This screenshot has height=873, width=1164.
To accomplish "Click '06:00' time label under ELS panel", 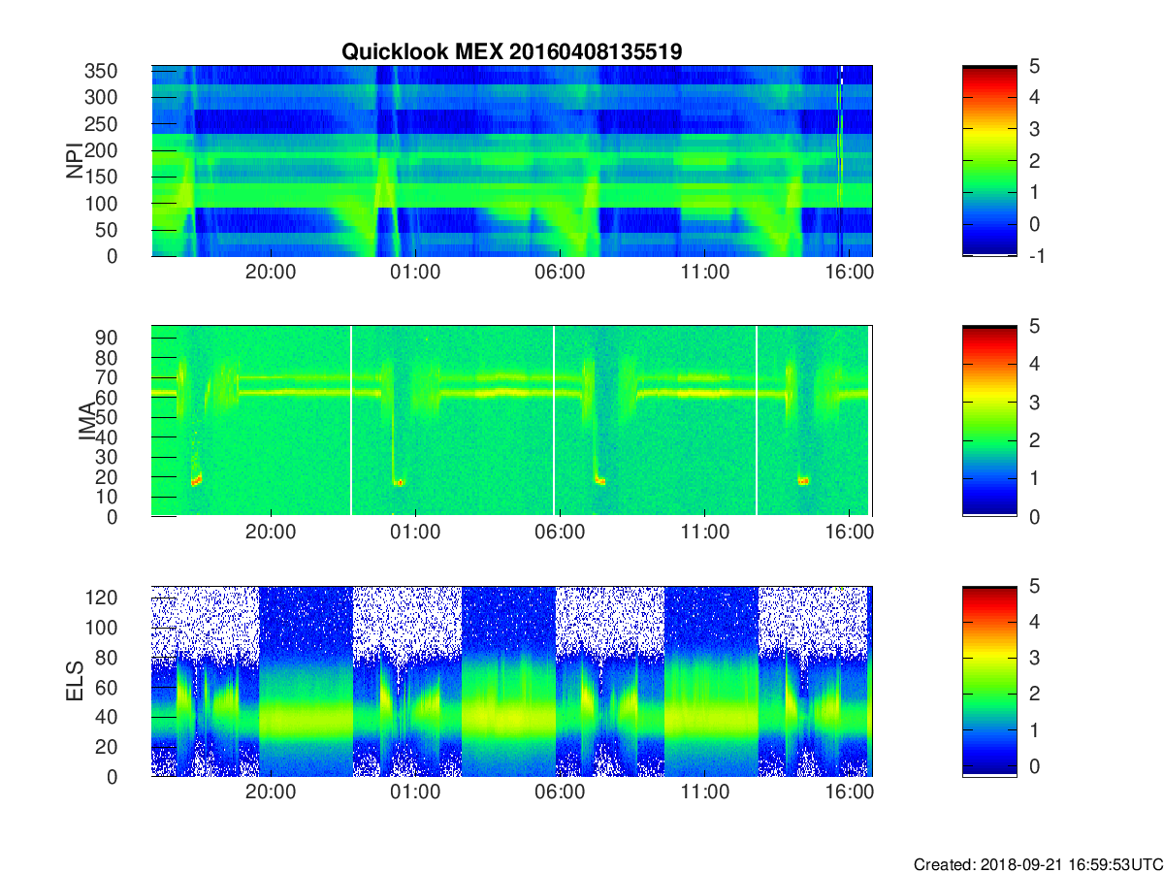I will coord(560,792).
